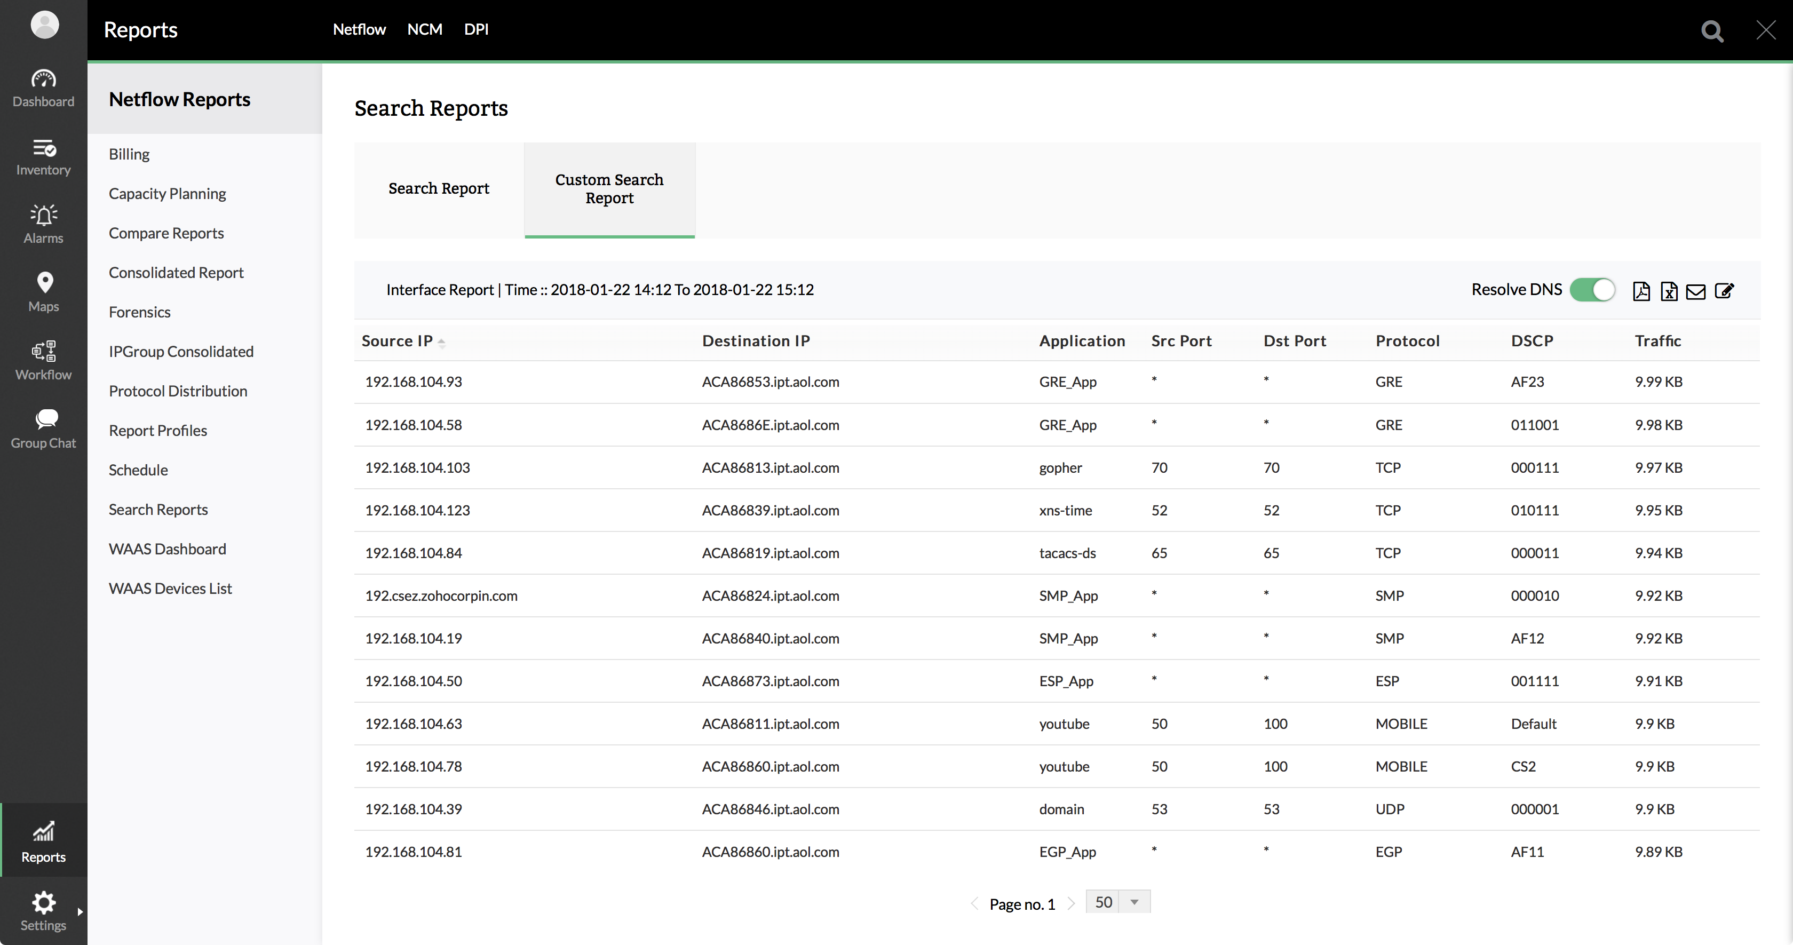Sort by the Source IP column

point(398,341)
